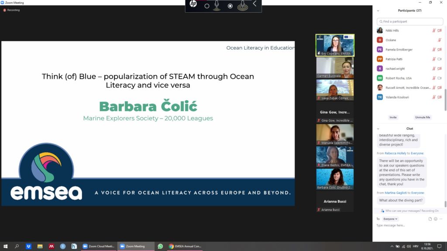Image resolution: width=447 pixels, height=251 pixels.
Task: Open Windows notification center
Action: 439,247
